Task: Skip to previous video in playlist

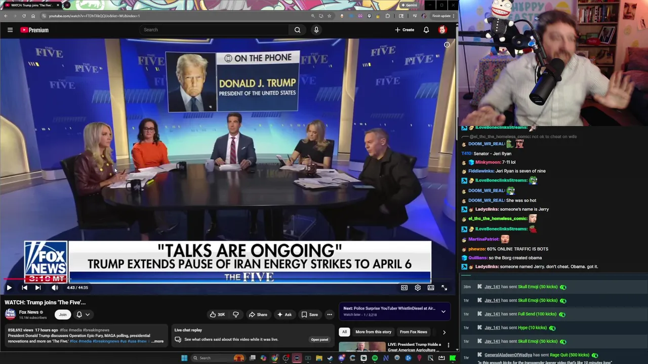Action: pyautogui.click(x=24, y=288)
